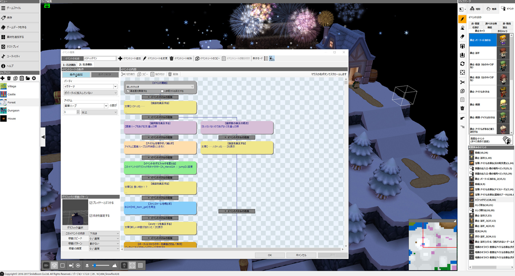The width and height of the screenshot is (515, 276).
Task: Click the キャンセル button in event editor
Action: coord(301,255)
